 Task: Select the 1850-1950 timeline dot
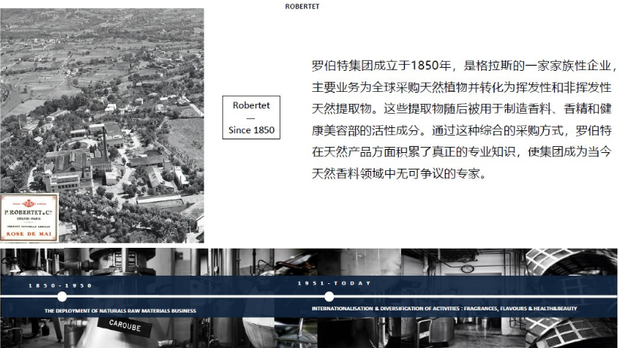(x=62, y=297)
